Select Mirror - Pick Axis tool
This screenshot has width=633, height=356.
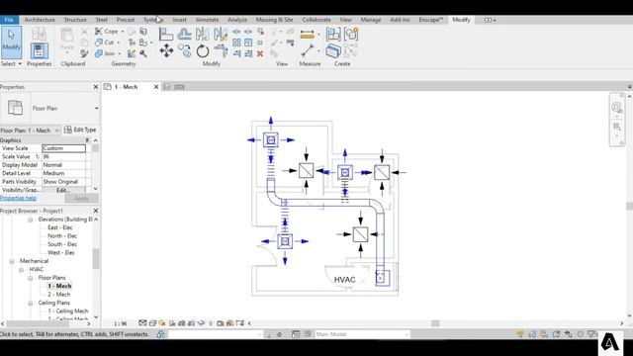[203, 35]
